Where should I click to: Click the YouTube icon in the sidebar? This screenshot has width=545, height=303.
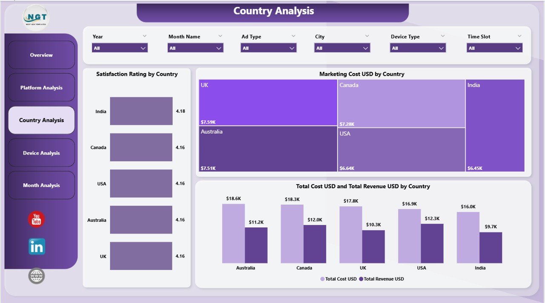coord(36,219)
